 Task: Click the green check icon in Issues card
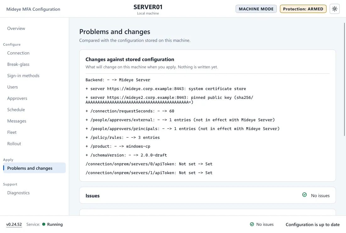(304, 195)
